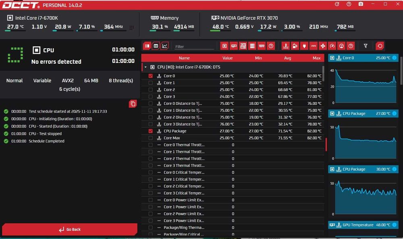Open the funnel filter options
This screenshot has height=239, width=403.
[x=366, y=46]
